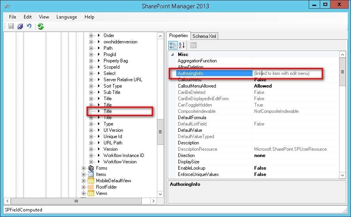Expand the owshiddenversion node
This screenshot has height=217, width=351.
(x=91, y=42)
